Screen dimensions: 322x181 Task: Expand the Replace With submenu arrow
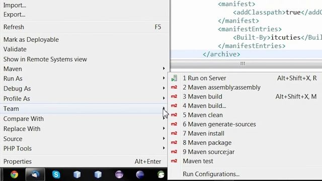pos(164,129)
